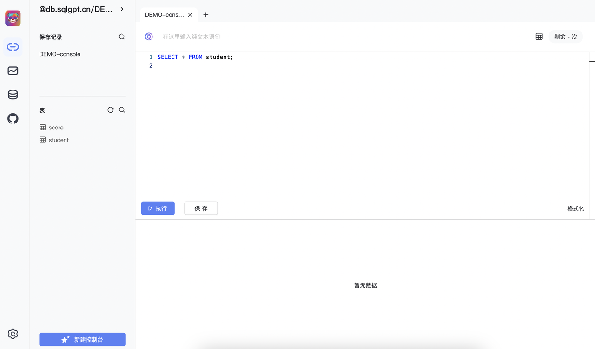
Task: Open settings gear icon
Action: coord(13,334)
